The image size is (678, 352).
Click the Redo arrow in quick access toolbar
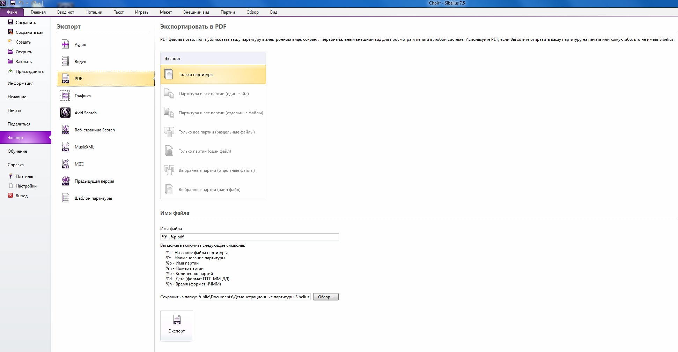[34, 3]
